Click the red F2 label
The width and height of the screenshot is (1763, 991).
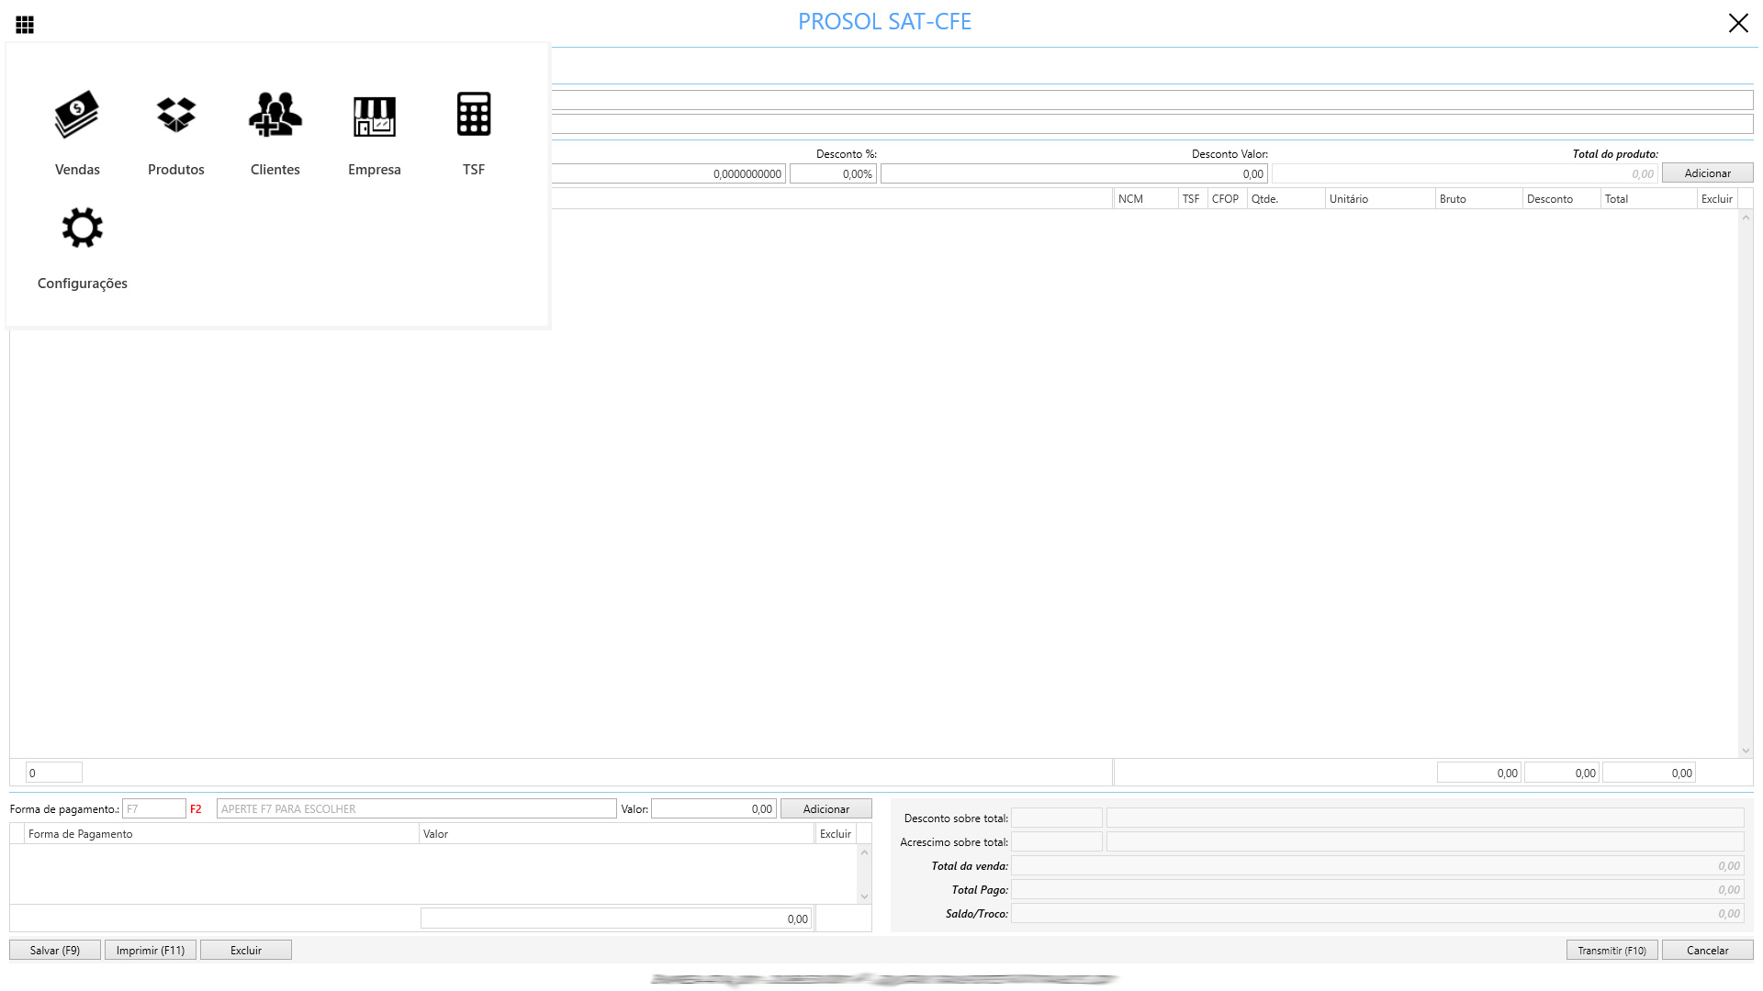pos(196,809)
